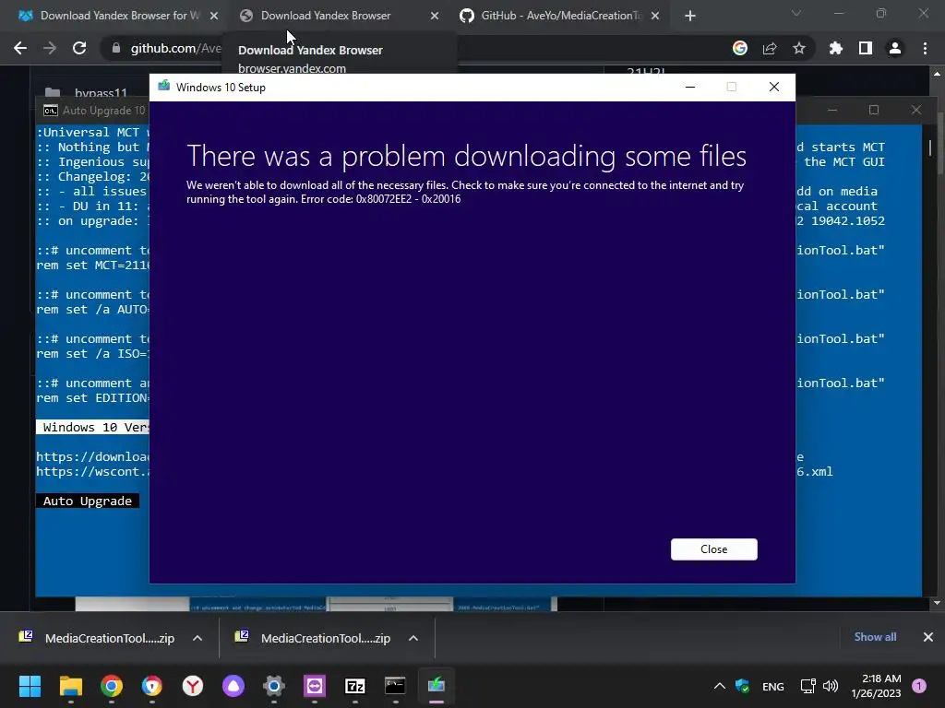
Task: Open the Command Prompt taskbar icon
Action: pos(395,686)
